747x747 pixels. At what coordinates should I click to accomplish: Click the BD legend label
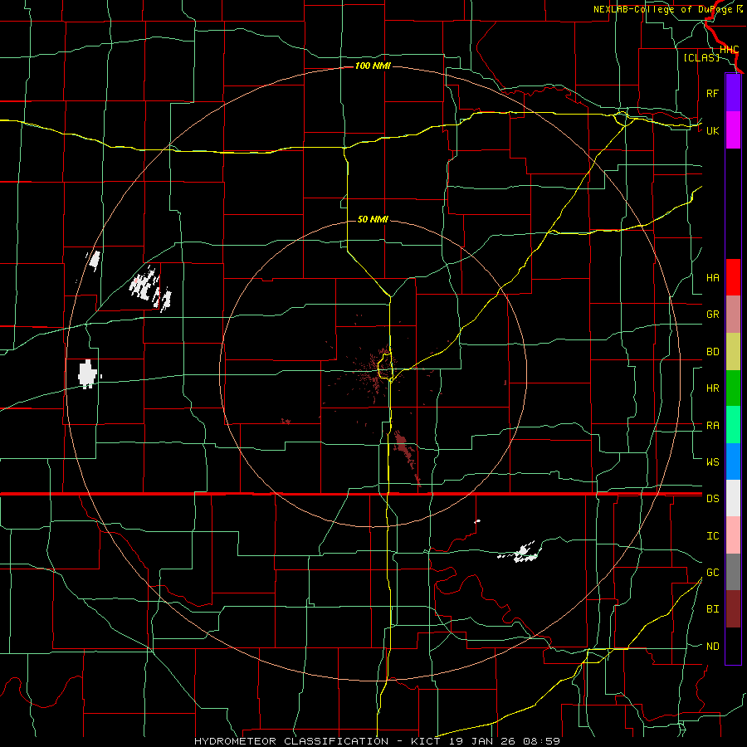[712, 352]
